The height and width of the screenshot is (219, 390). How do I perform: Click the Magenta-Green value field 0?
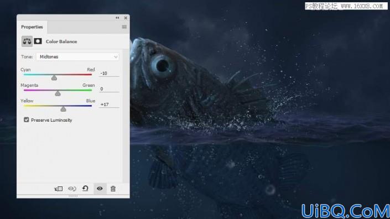click(x=109, y=88)
